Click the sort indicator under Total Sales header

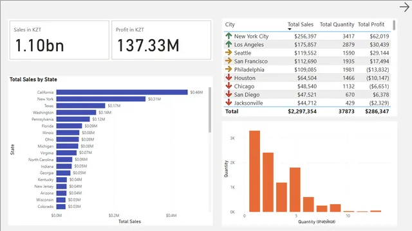[290, 29]
